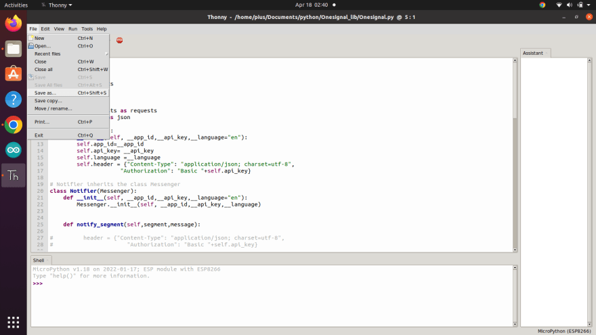This screenshot has height=335, width=596.
Task: Open Google Chrome from the dock
Action: click(x=14, y=125)
